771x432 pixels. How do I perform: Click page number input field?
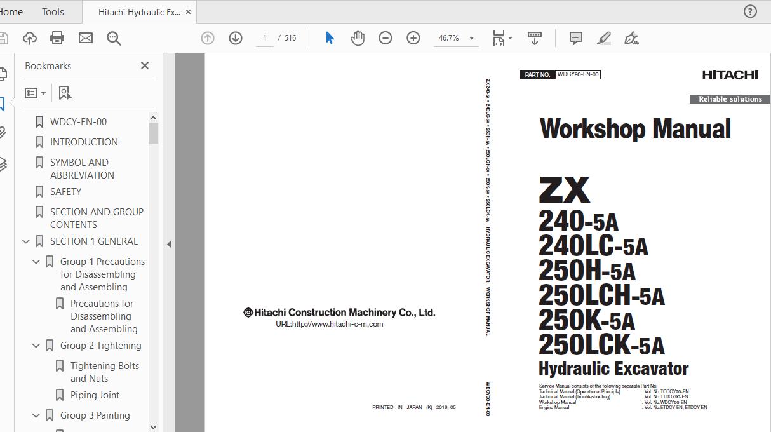click(x=264, y=38)
